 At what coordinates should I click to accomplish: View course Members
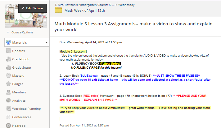click(19, 92)
